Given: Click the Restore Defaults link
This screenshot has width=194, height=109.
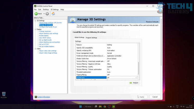Looking at the screenshot, I should point(152,22).
